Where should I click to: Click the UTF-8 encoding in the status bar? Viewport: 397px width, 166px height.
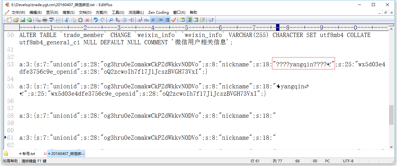click(x=348, y=161)
